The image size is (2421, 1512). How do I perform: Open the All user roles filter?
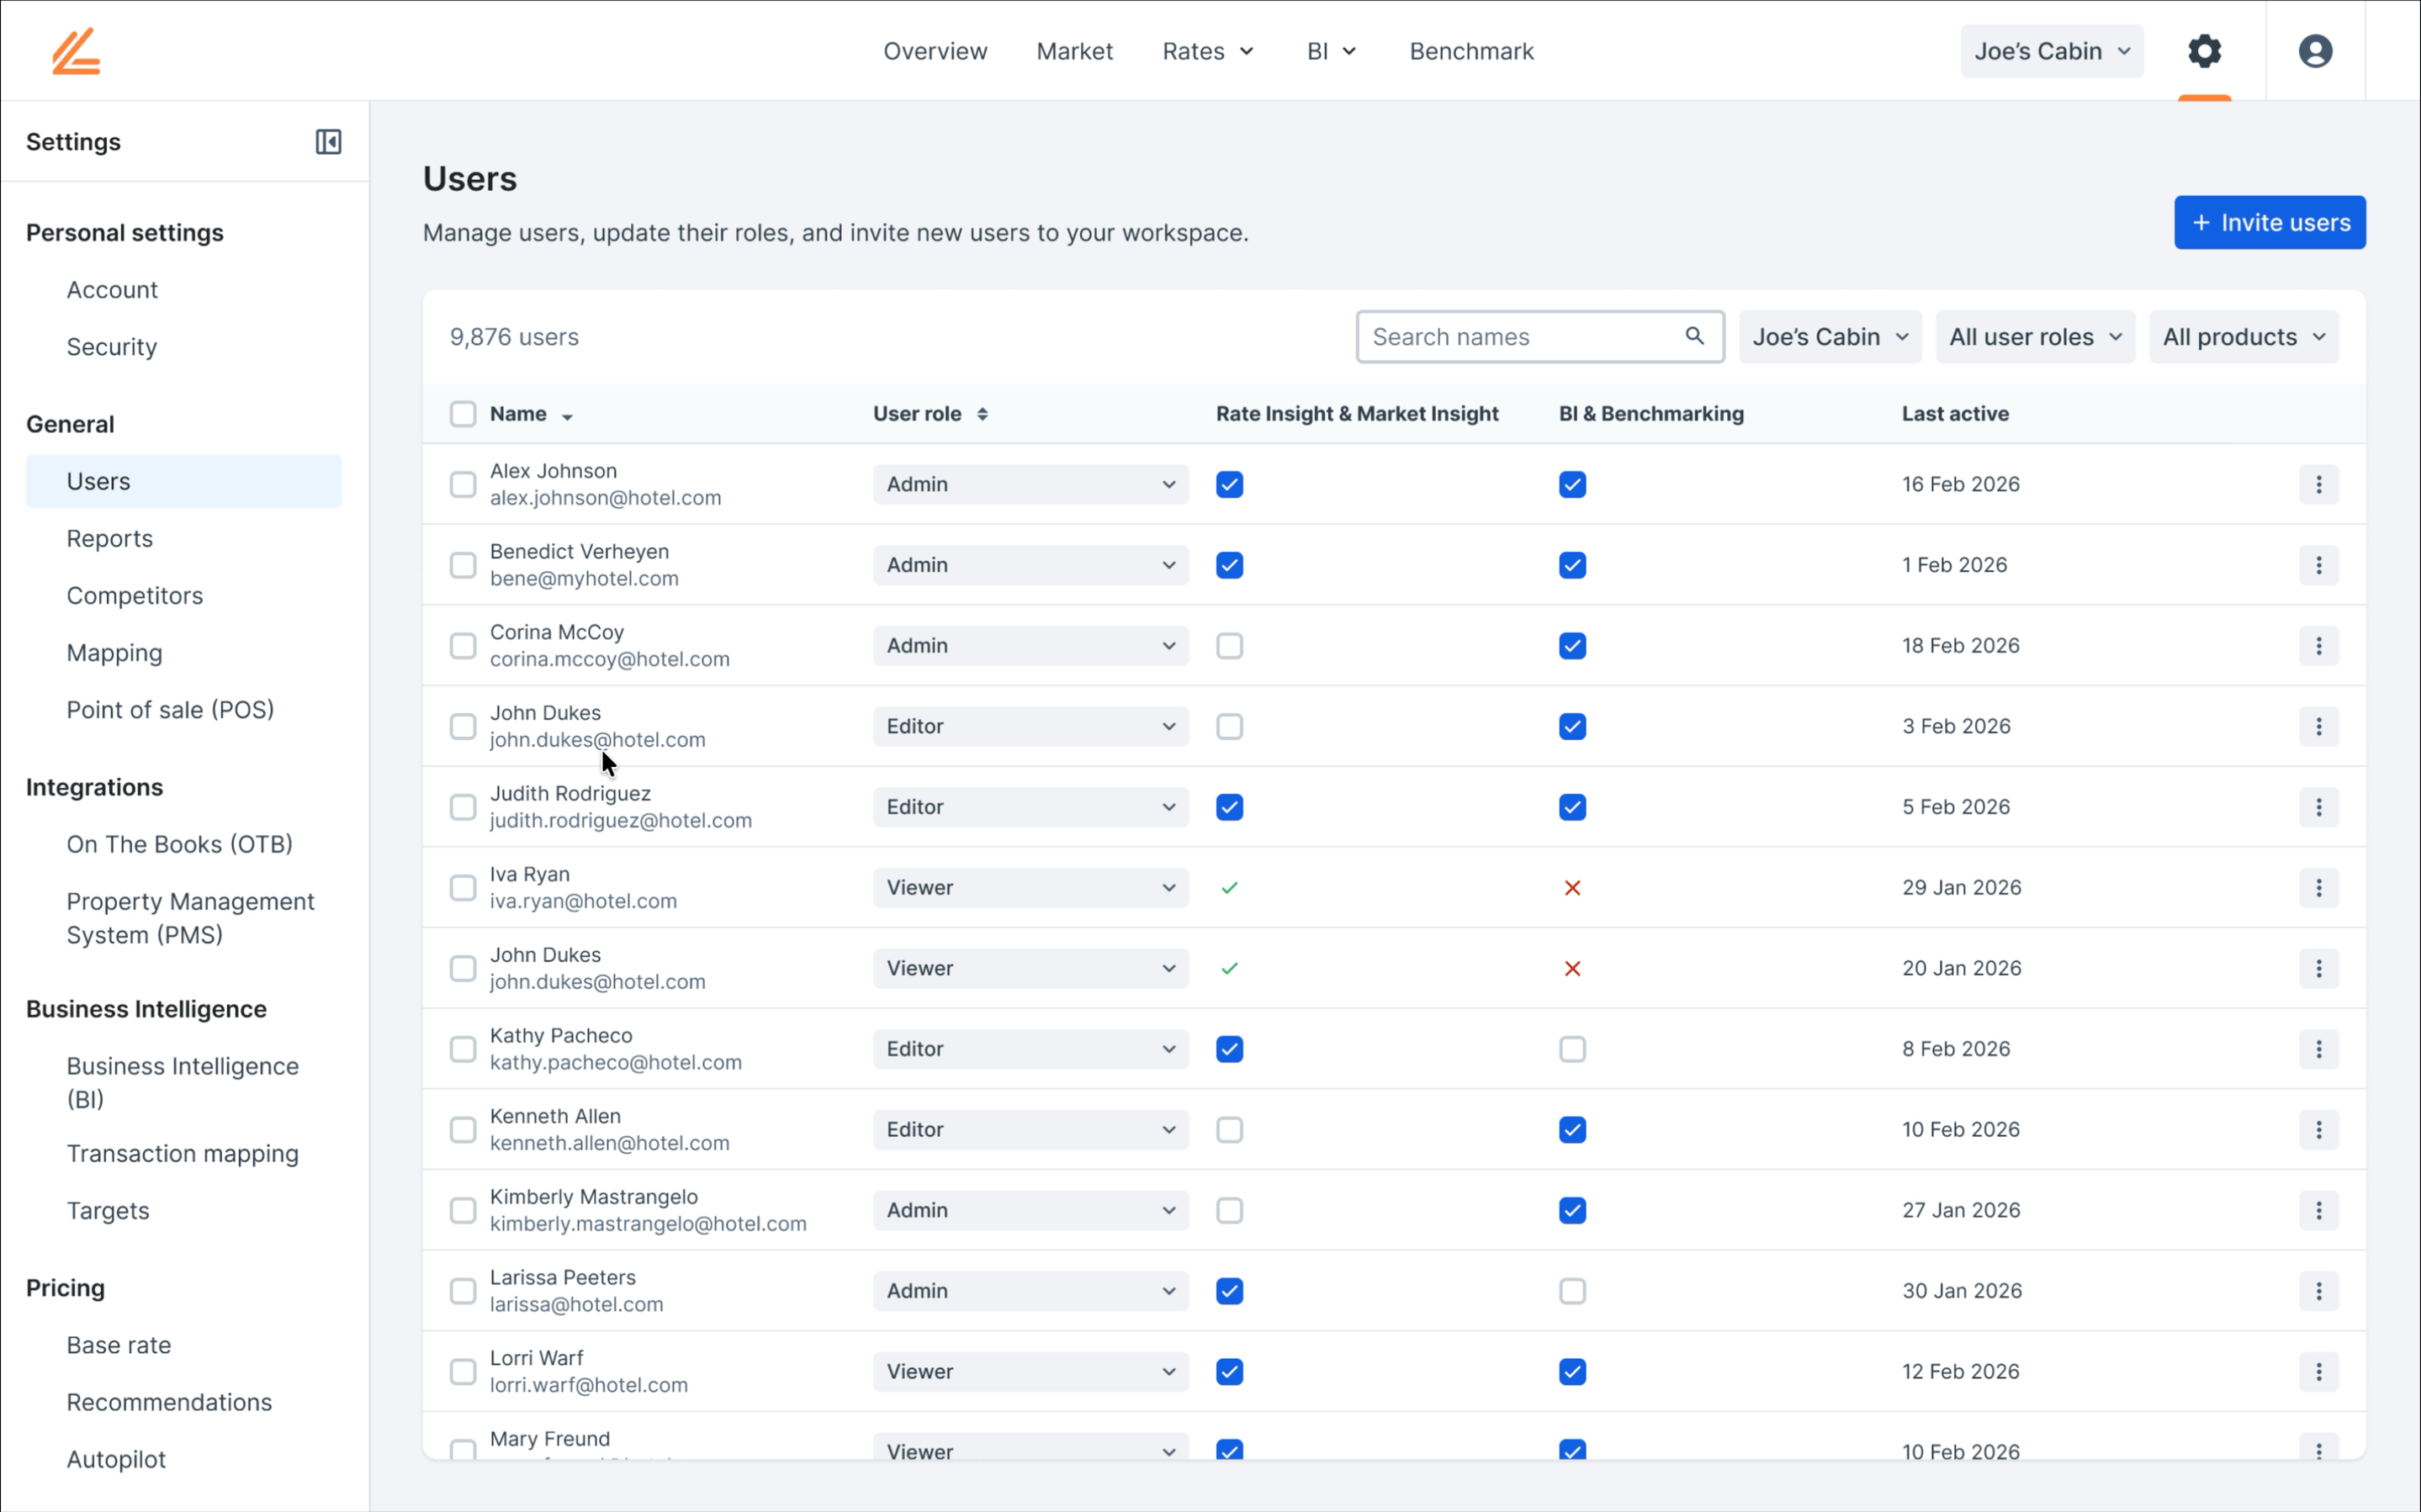[x=2034, y=337]
